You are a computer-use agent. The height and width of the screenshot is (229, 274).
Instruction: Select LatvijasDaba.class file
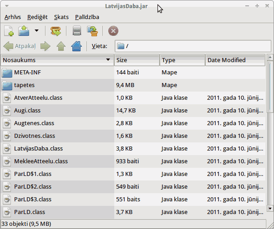(x=133, y=149)
